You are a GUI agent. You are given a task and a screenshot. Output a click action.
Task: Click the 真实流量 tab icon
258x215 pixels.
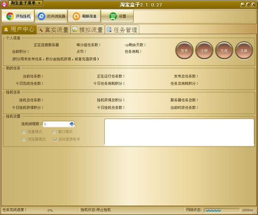[x=40, y=30]
